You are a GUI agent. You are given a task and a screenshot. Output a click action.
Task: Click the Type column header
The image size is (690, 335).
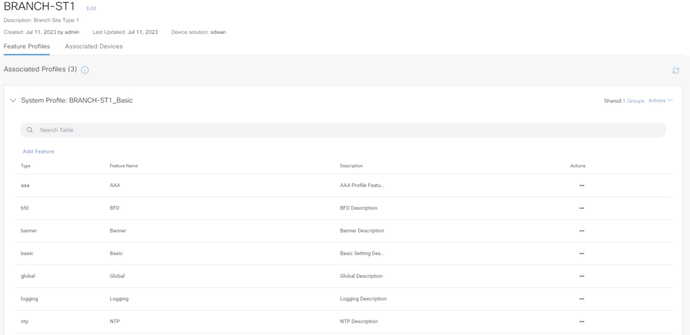coord(26,165)
